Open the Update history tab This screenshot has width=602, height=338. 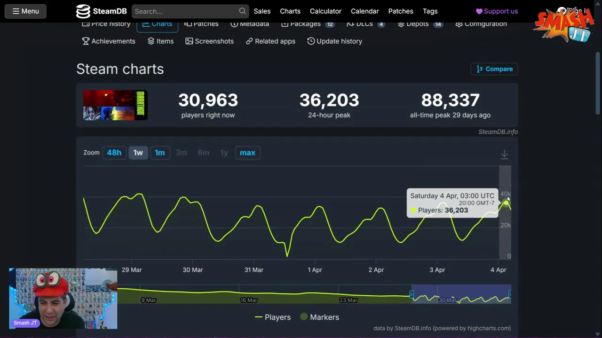pyautogui.click(x=334, y=41)
